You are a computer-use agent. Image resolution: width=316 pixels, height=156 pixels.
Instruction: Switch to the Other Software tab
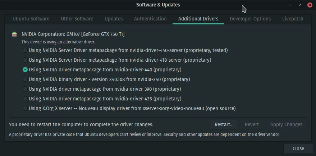77,19
